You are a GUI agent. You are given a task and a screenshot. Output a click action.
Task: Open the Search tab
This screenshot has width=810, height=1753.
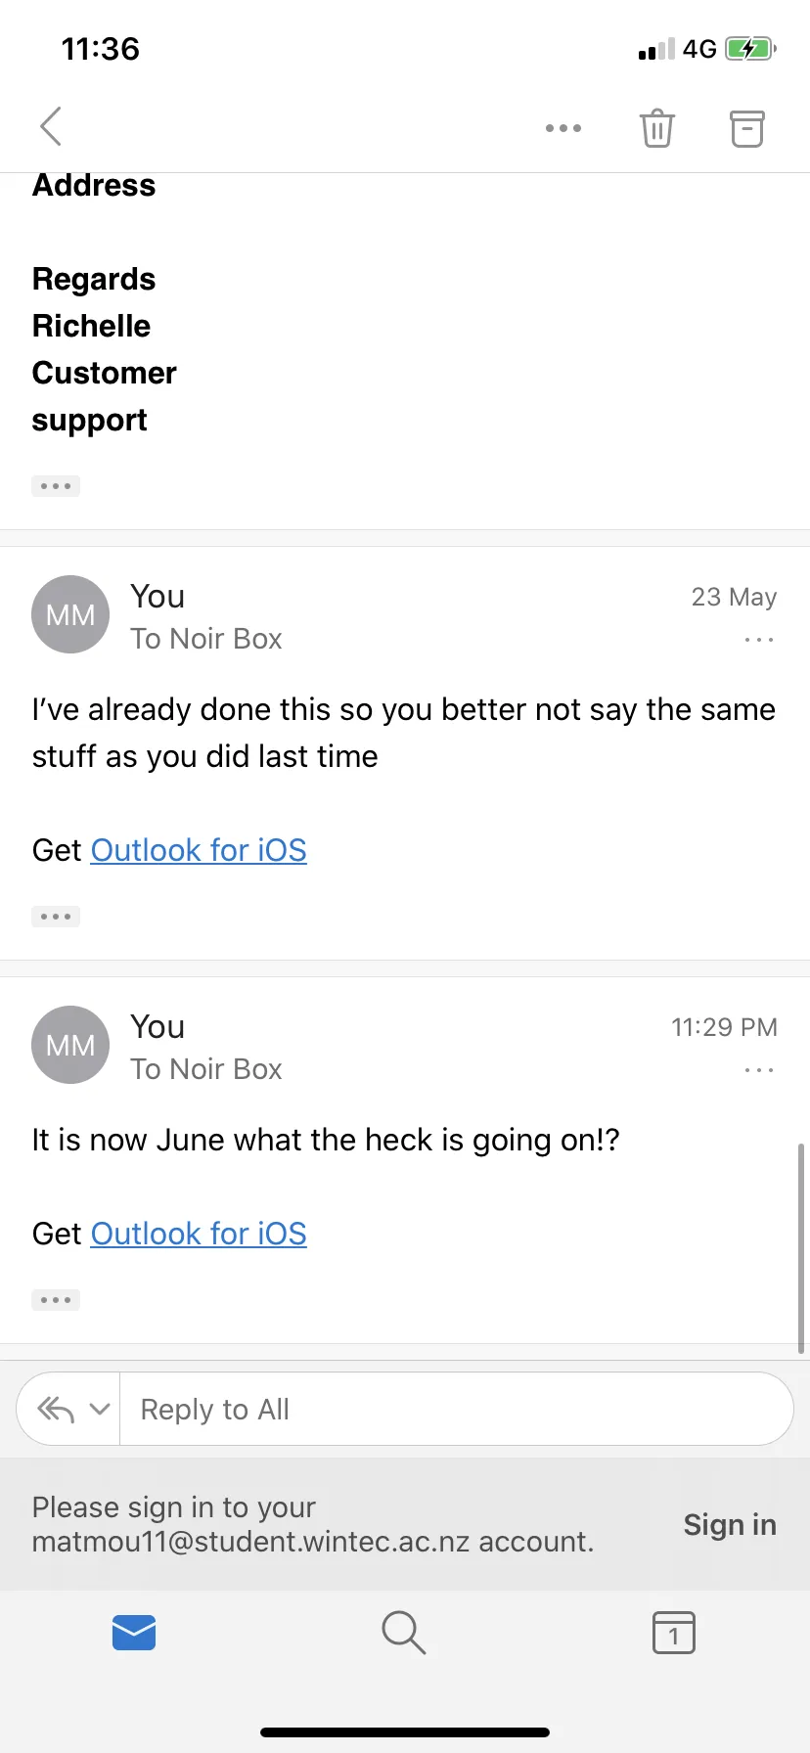(x=404, y=1632)
